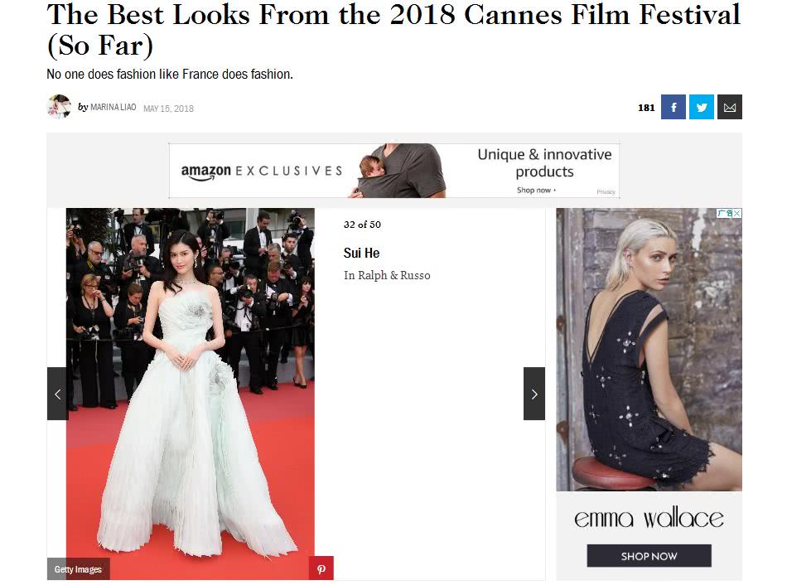Screen dimensions: 787x585
Task: Share the article on Facebook
Action: [x=673, y=107]
